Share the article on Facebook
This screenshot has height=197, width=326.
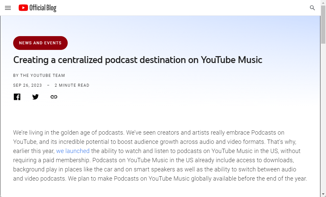tap(17, 97)
